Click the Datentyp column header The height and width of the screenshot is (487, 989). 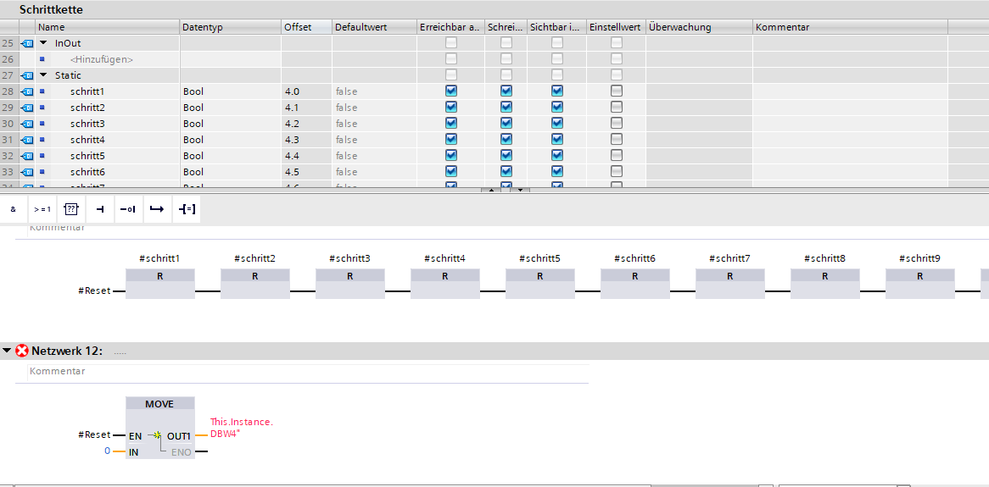204,27
